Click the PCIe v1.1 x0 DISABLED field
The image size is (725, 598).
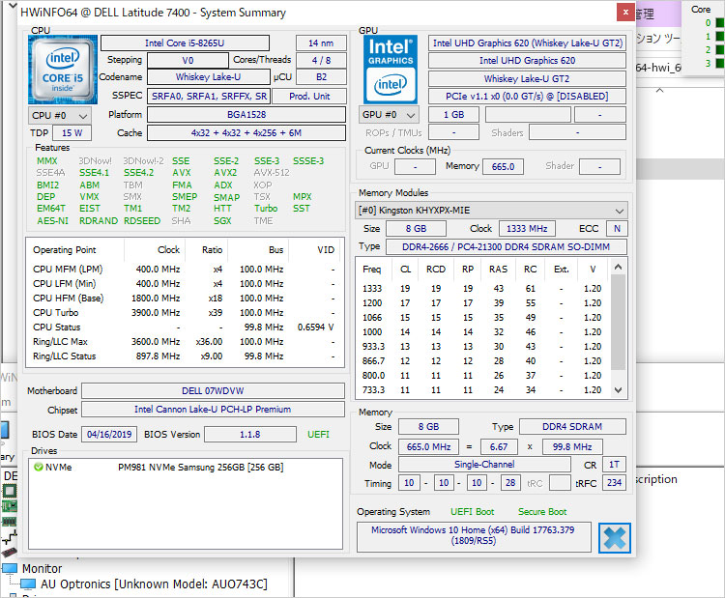(x=527, y=96)
